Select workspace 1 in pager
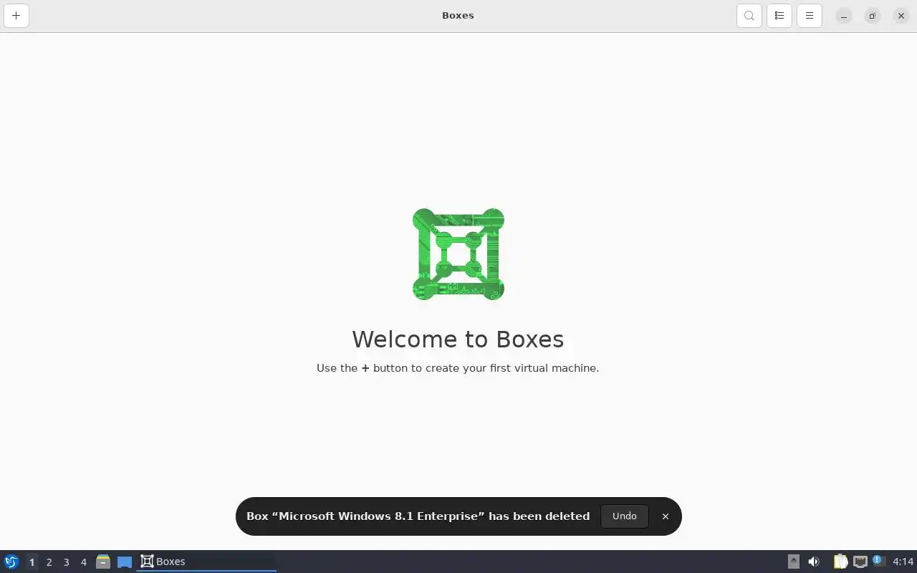Screen dimensions: 917x573 (x=32, y=562)
